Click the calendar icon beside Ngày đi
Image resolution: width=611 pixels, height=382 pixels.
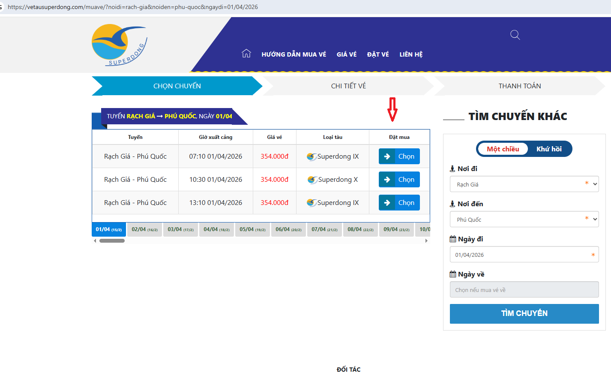point(453,239)
